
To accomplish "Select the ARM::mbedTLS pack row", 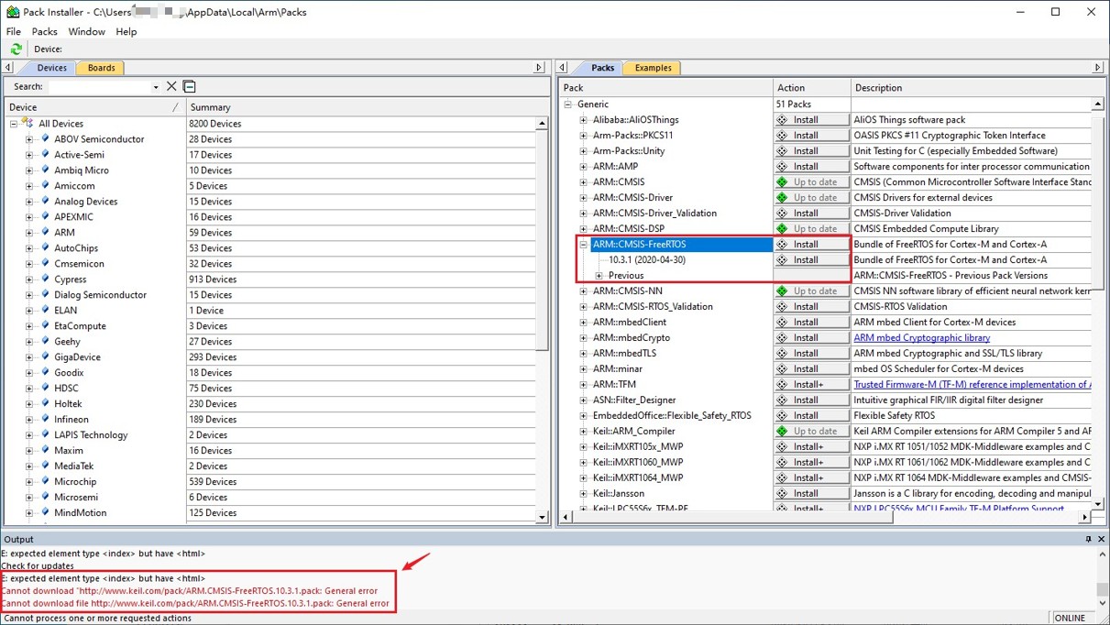I will point(624,354).
